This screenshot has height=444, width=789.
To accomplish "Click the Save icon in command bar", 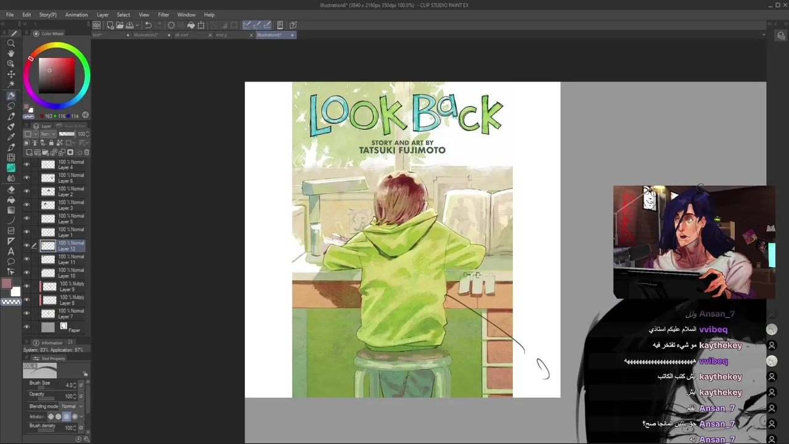I will [129, 25].
